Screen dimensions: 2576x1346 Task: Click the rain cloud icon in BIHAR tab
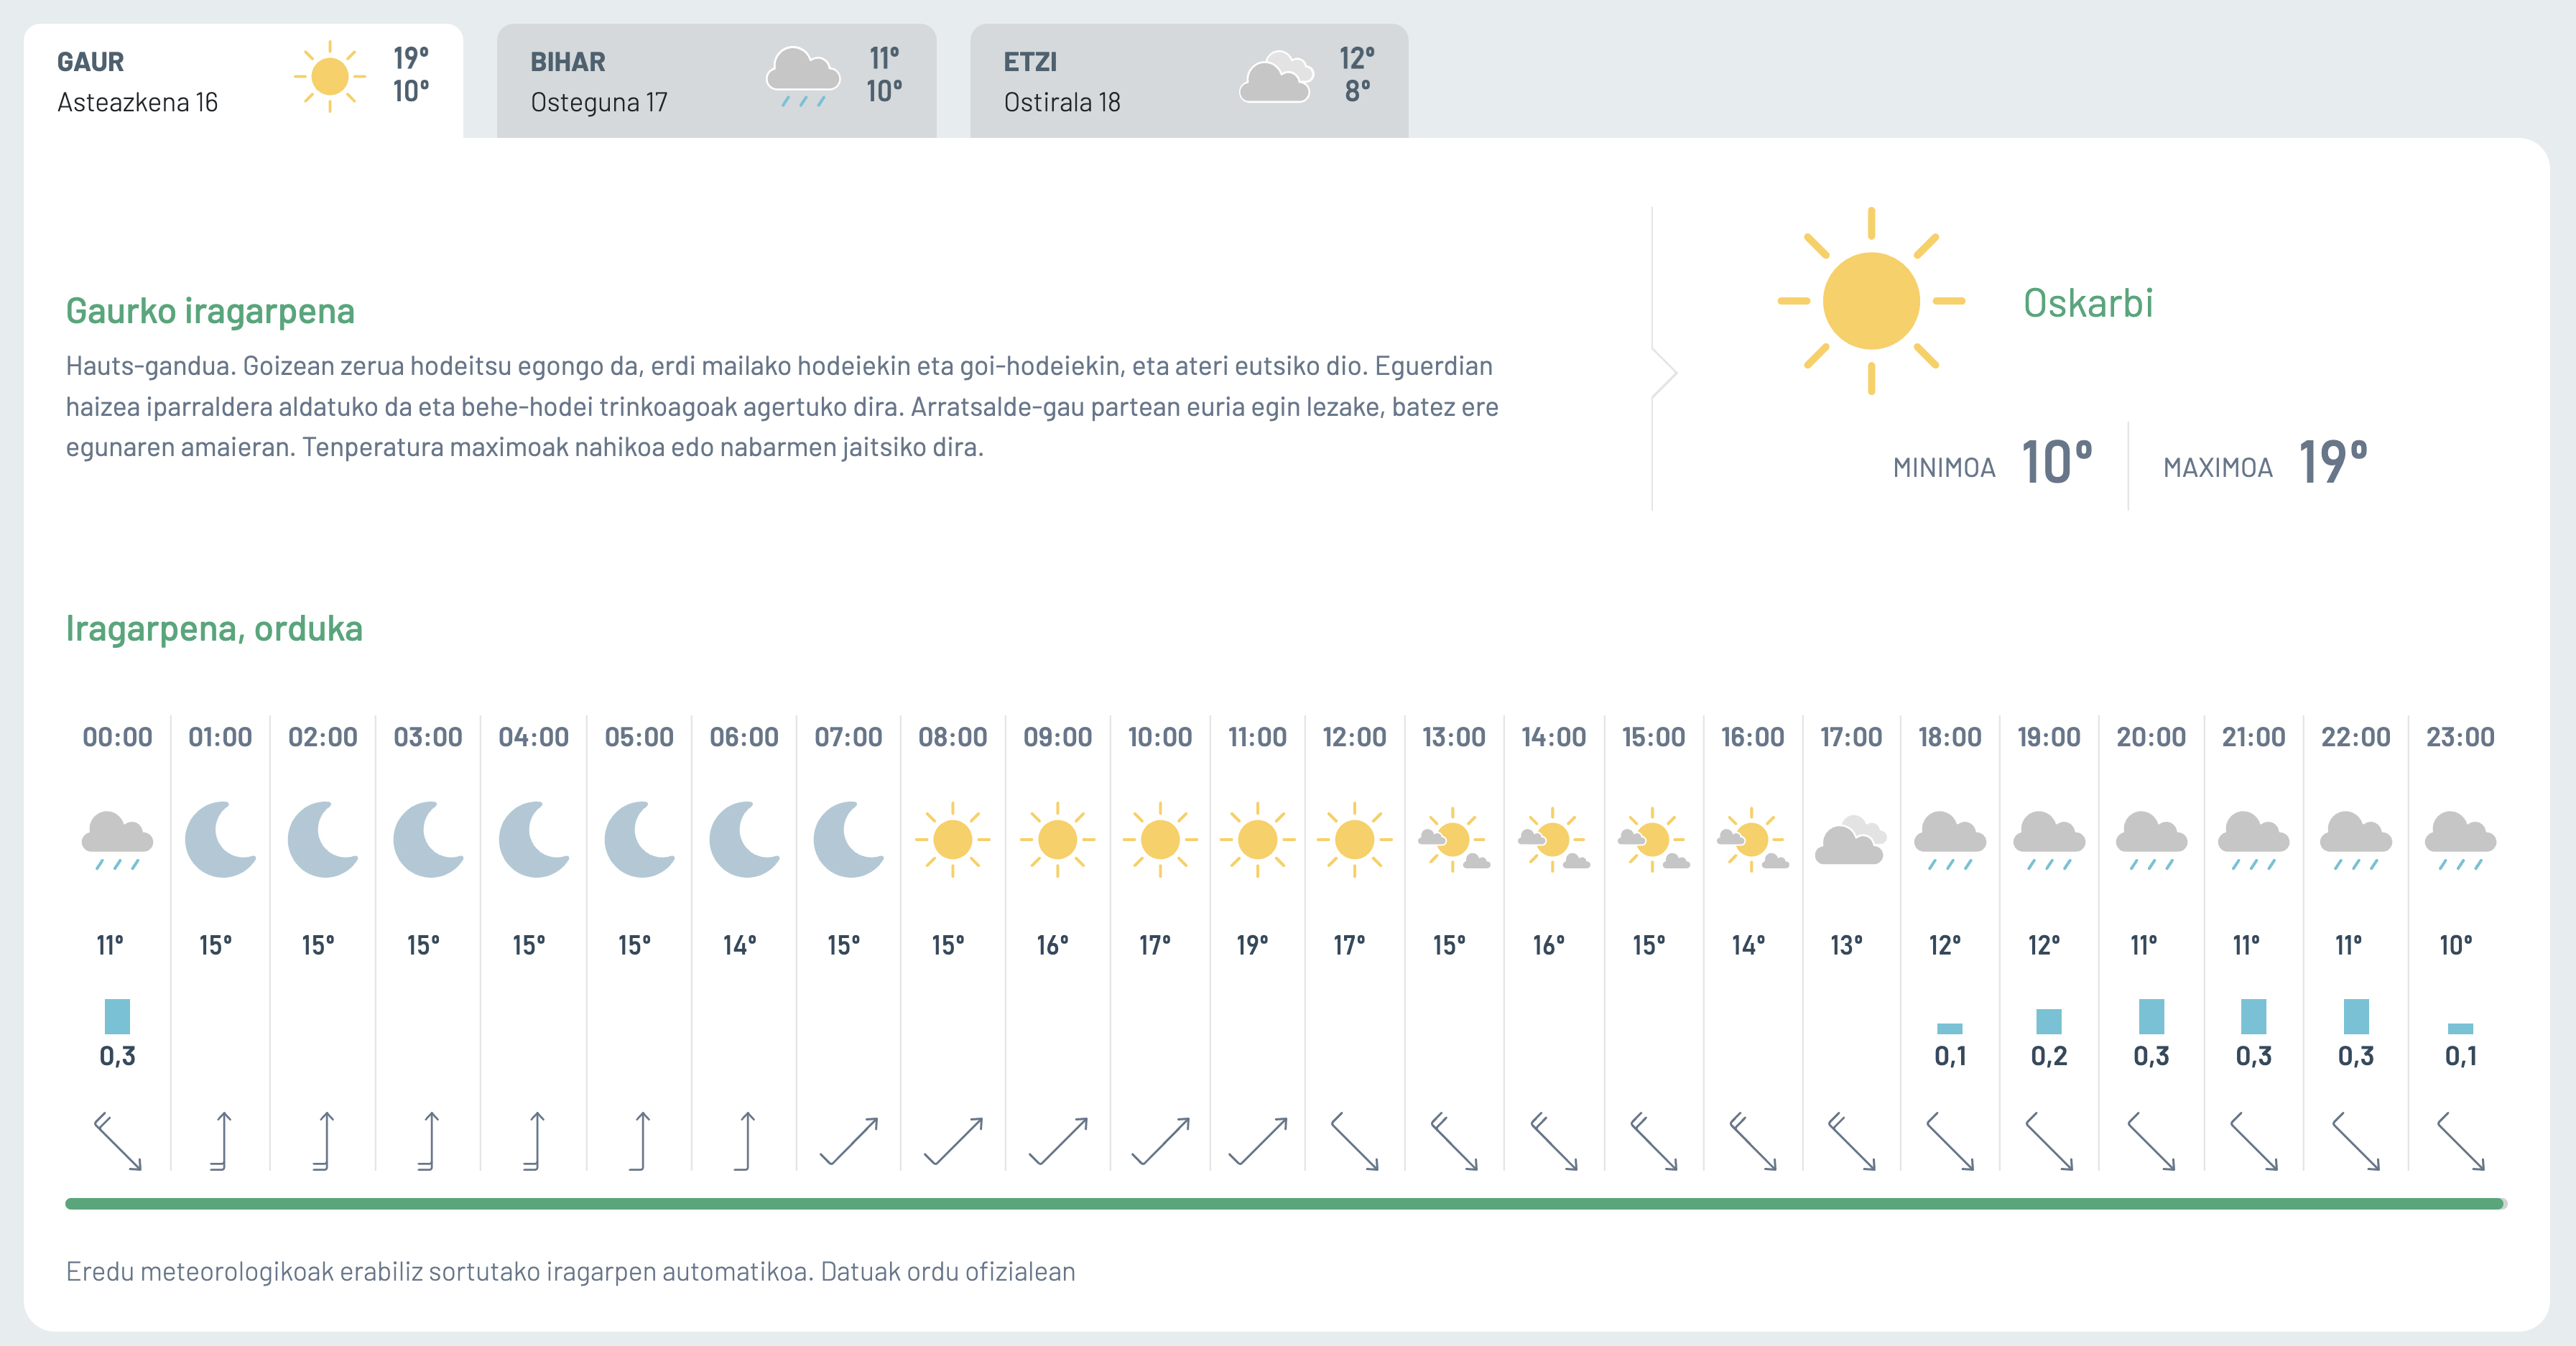(x=802, y=77)
